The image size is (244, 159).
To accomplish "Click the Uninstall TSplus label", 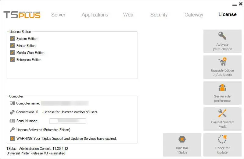I will click(x=182, y=150).
